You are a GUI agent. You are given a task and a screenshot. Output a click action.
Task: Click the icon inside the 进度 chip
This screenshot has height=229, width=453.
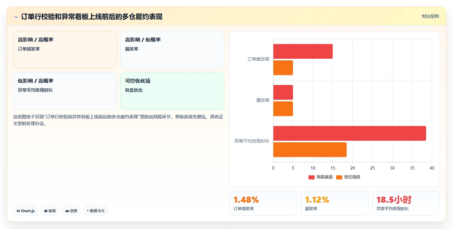67,211
